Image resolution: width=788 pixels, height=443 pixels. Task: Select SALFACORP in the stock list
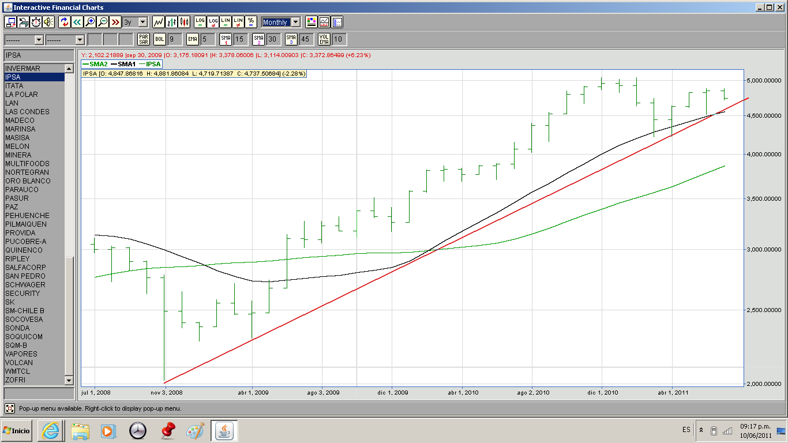coord(25,268)
